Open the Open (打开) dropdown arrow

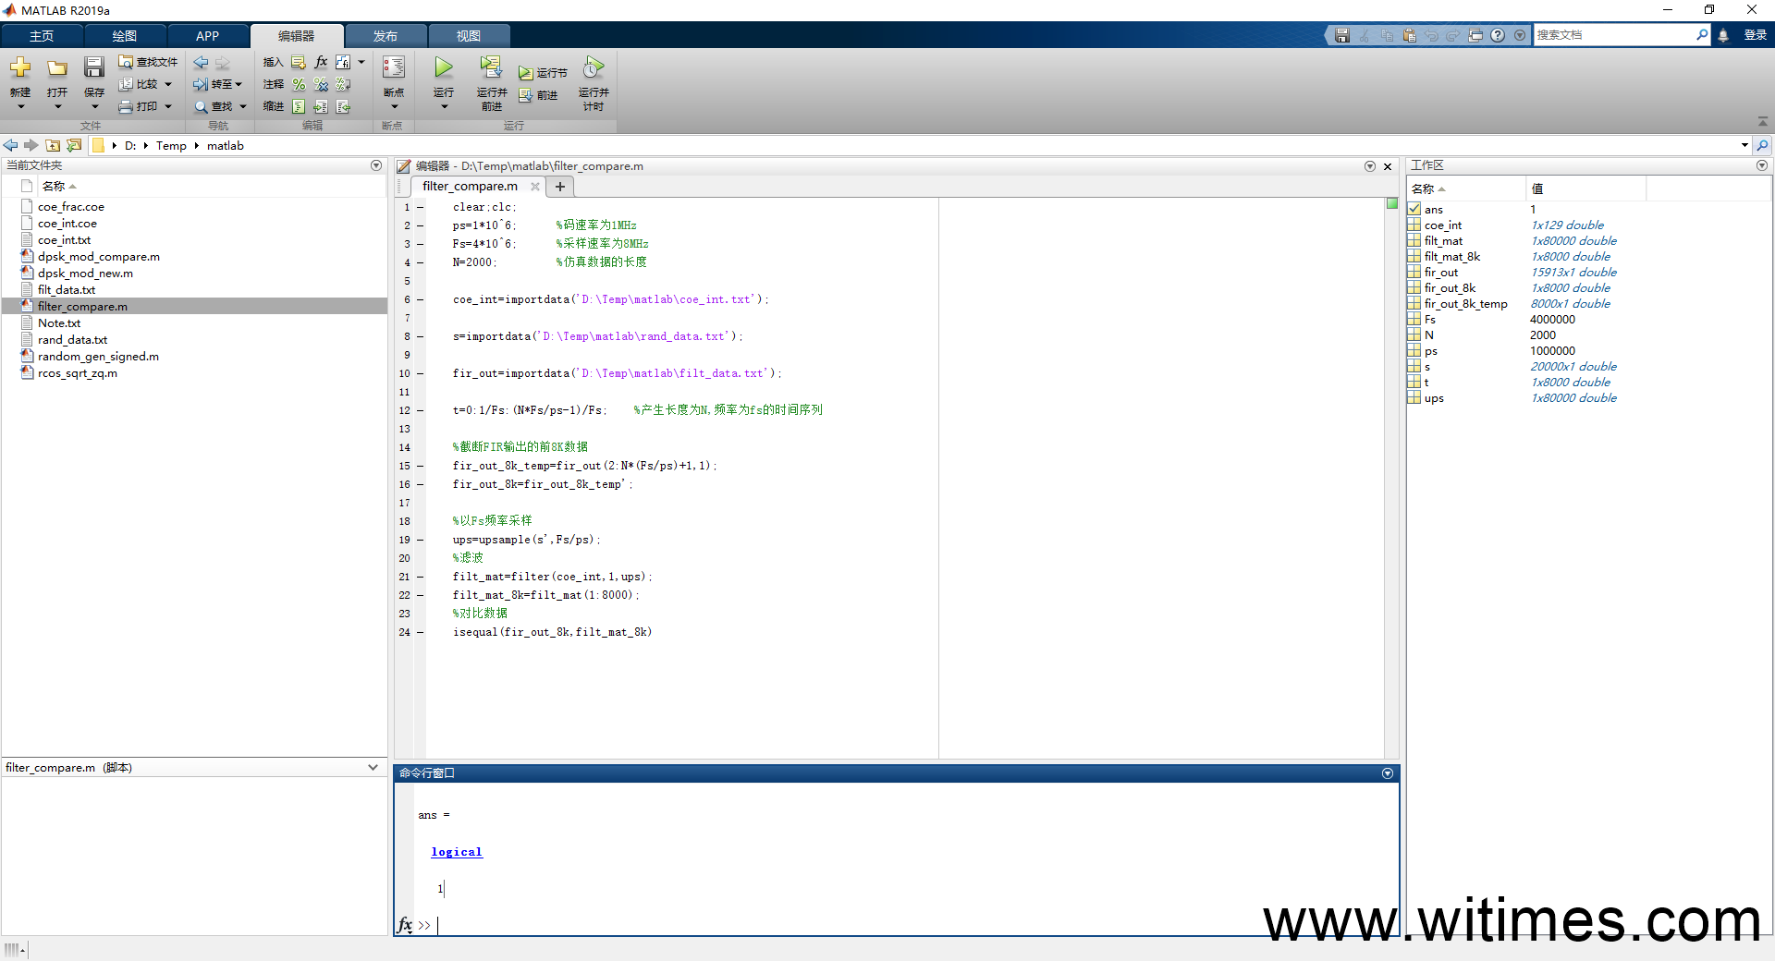57,107
